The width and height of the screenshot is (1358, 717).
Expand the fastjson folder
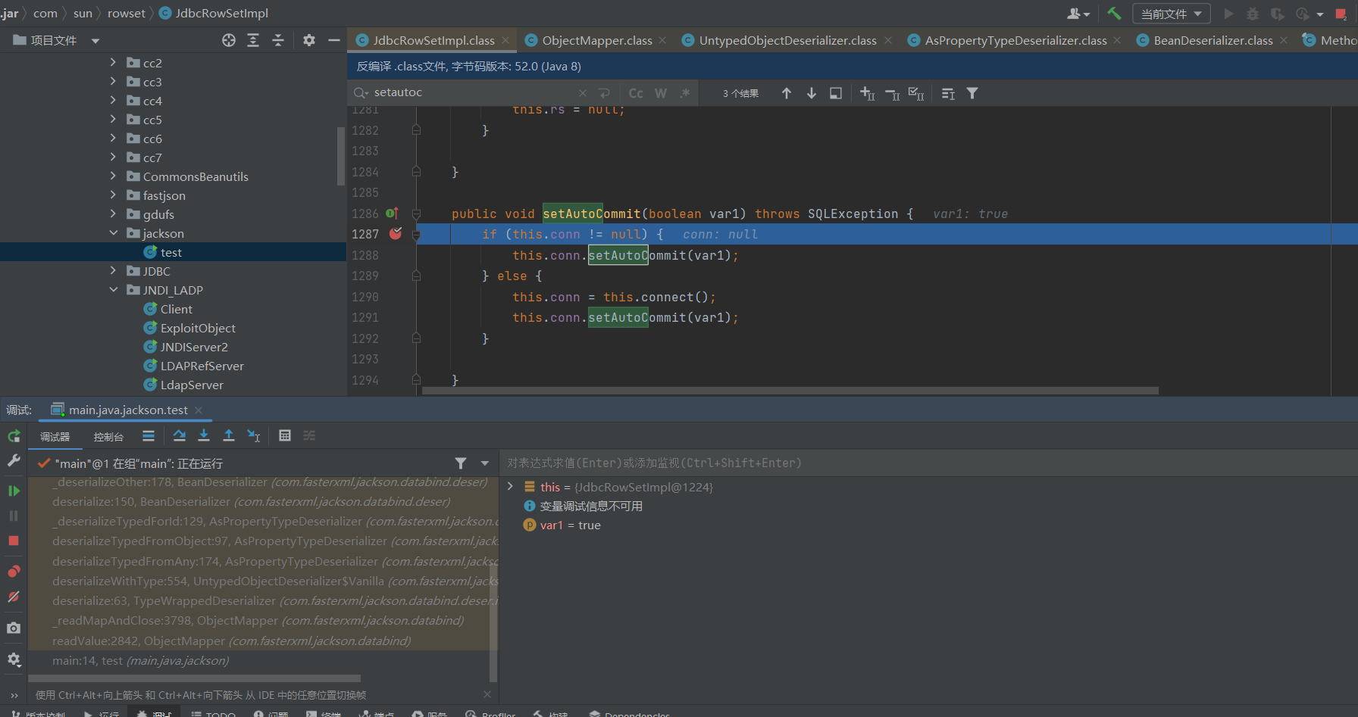click(113, 195)
